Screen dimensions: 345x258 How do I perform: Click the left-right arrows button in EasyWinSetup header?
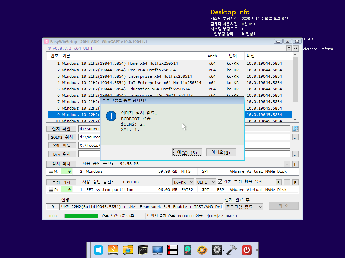click(x=296, y=48)
